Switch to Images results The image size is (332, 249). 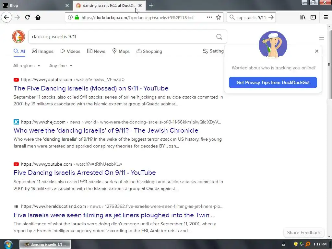(x=42, y=51)
